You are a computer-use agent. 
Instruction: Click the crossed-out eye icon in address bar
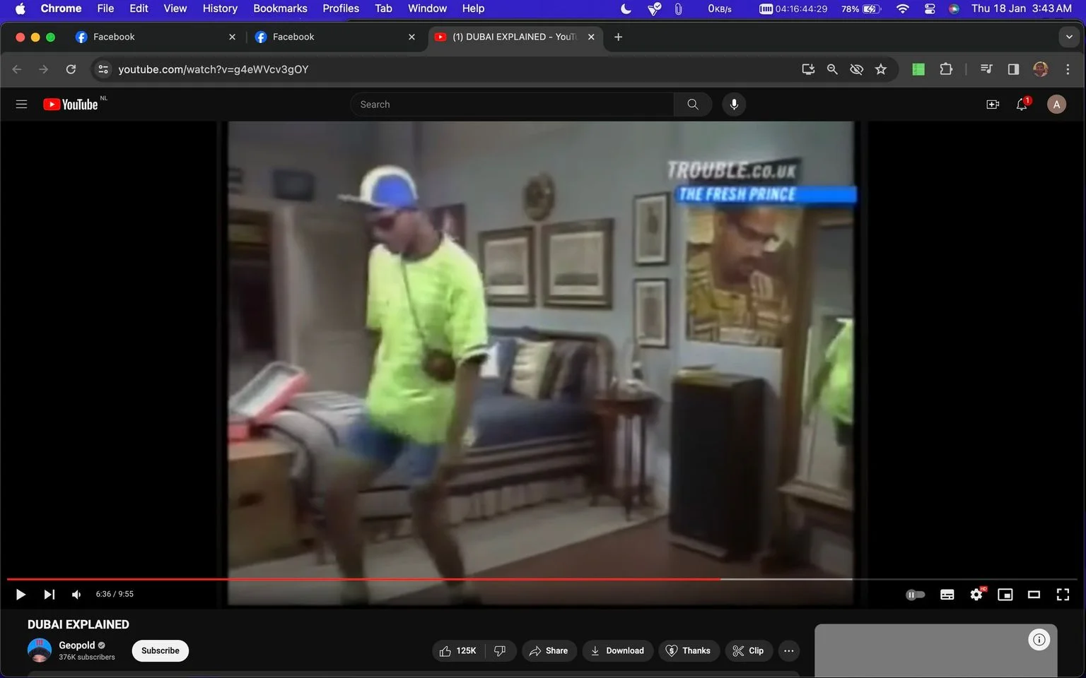point(856,69)
